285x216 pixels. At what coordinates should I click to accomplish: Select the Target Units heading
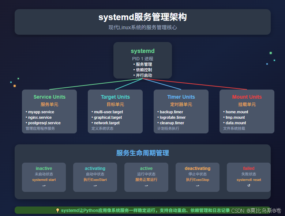(x=115, y=97)
